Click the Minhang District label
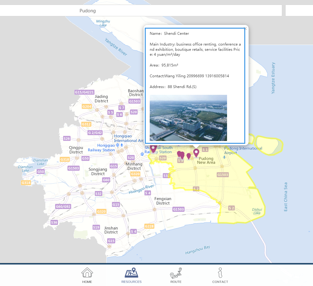This screenshot has width=313, height=286. 134,166
